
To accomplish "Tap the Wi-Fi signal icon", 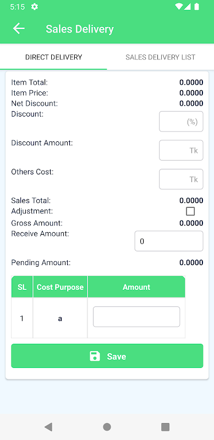I will click(x=178, y=7).
